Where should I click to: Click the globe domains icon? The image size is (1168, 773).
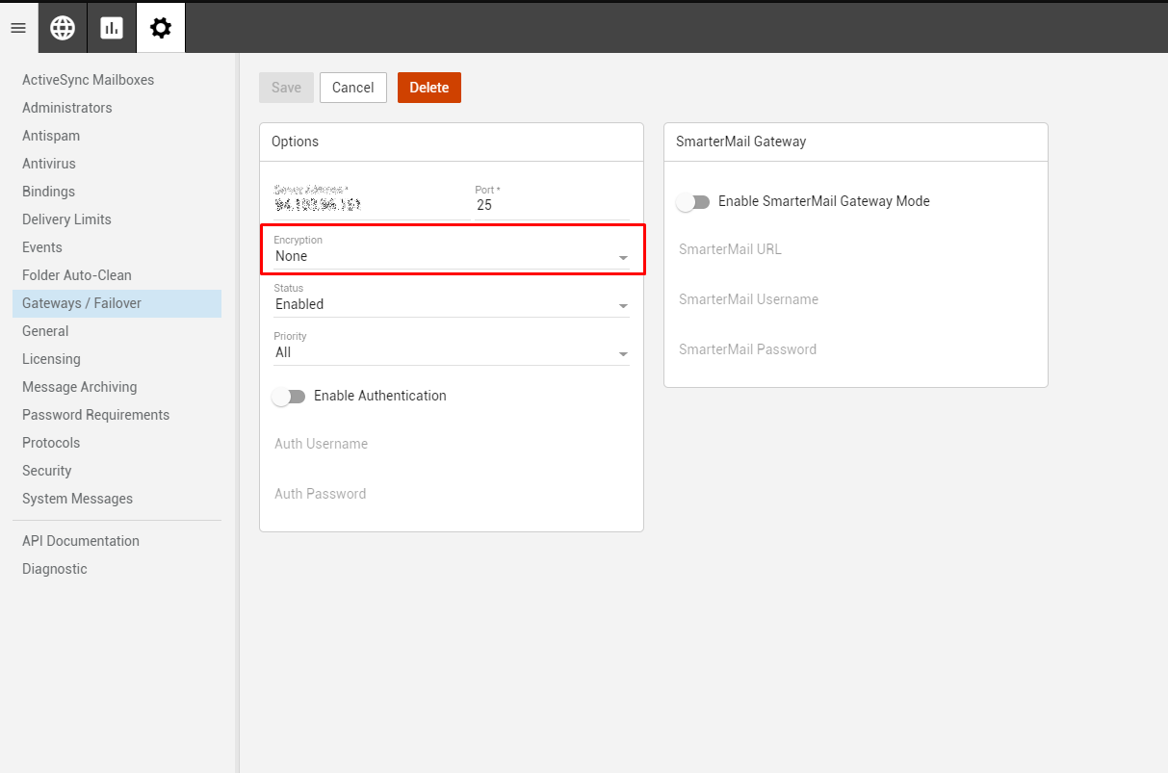tap(63, 28)
